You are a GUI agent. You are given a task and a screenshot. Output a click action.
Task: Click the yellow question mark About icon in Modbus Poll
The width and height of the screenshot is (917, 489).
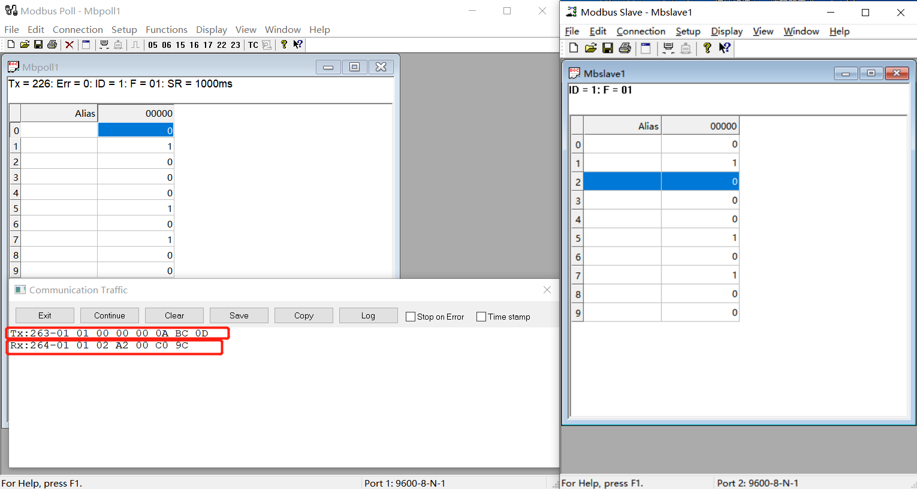284,44
